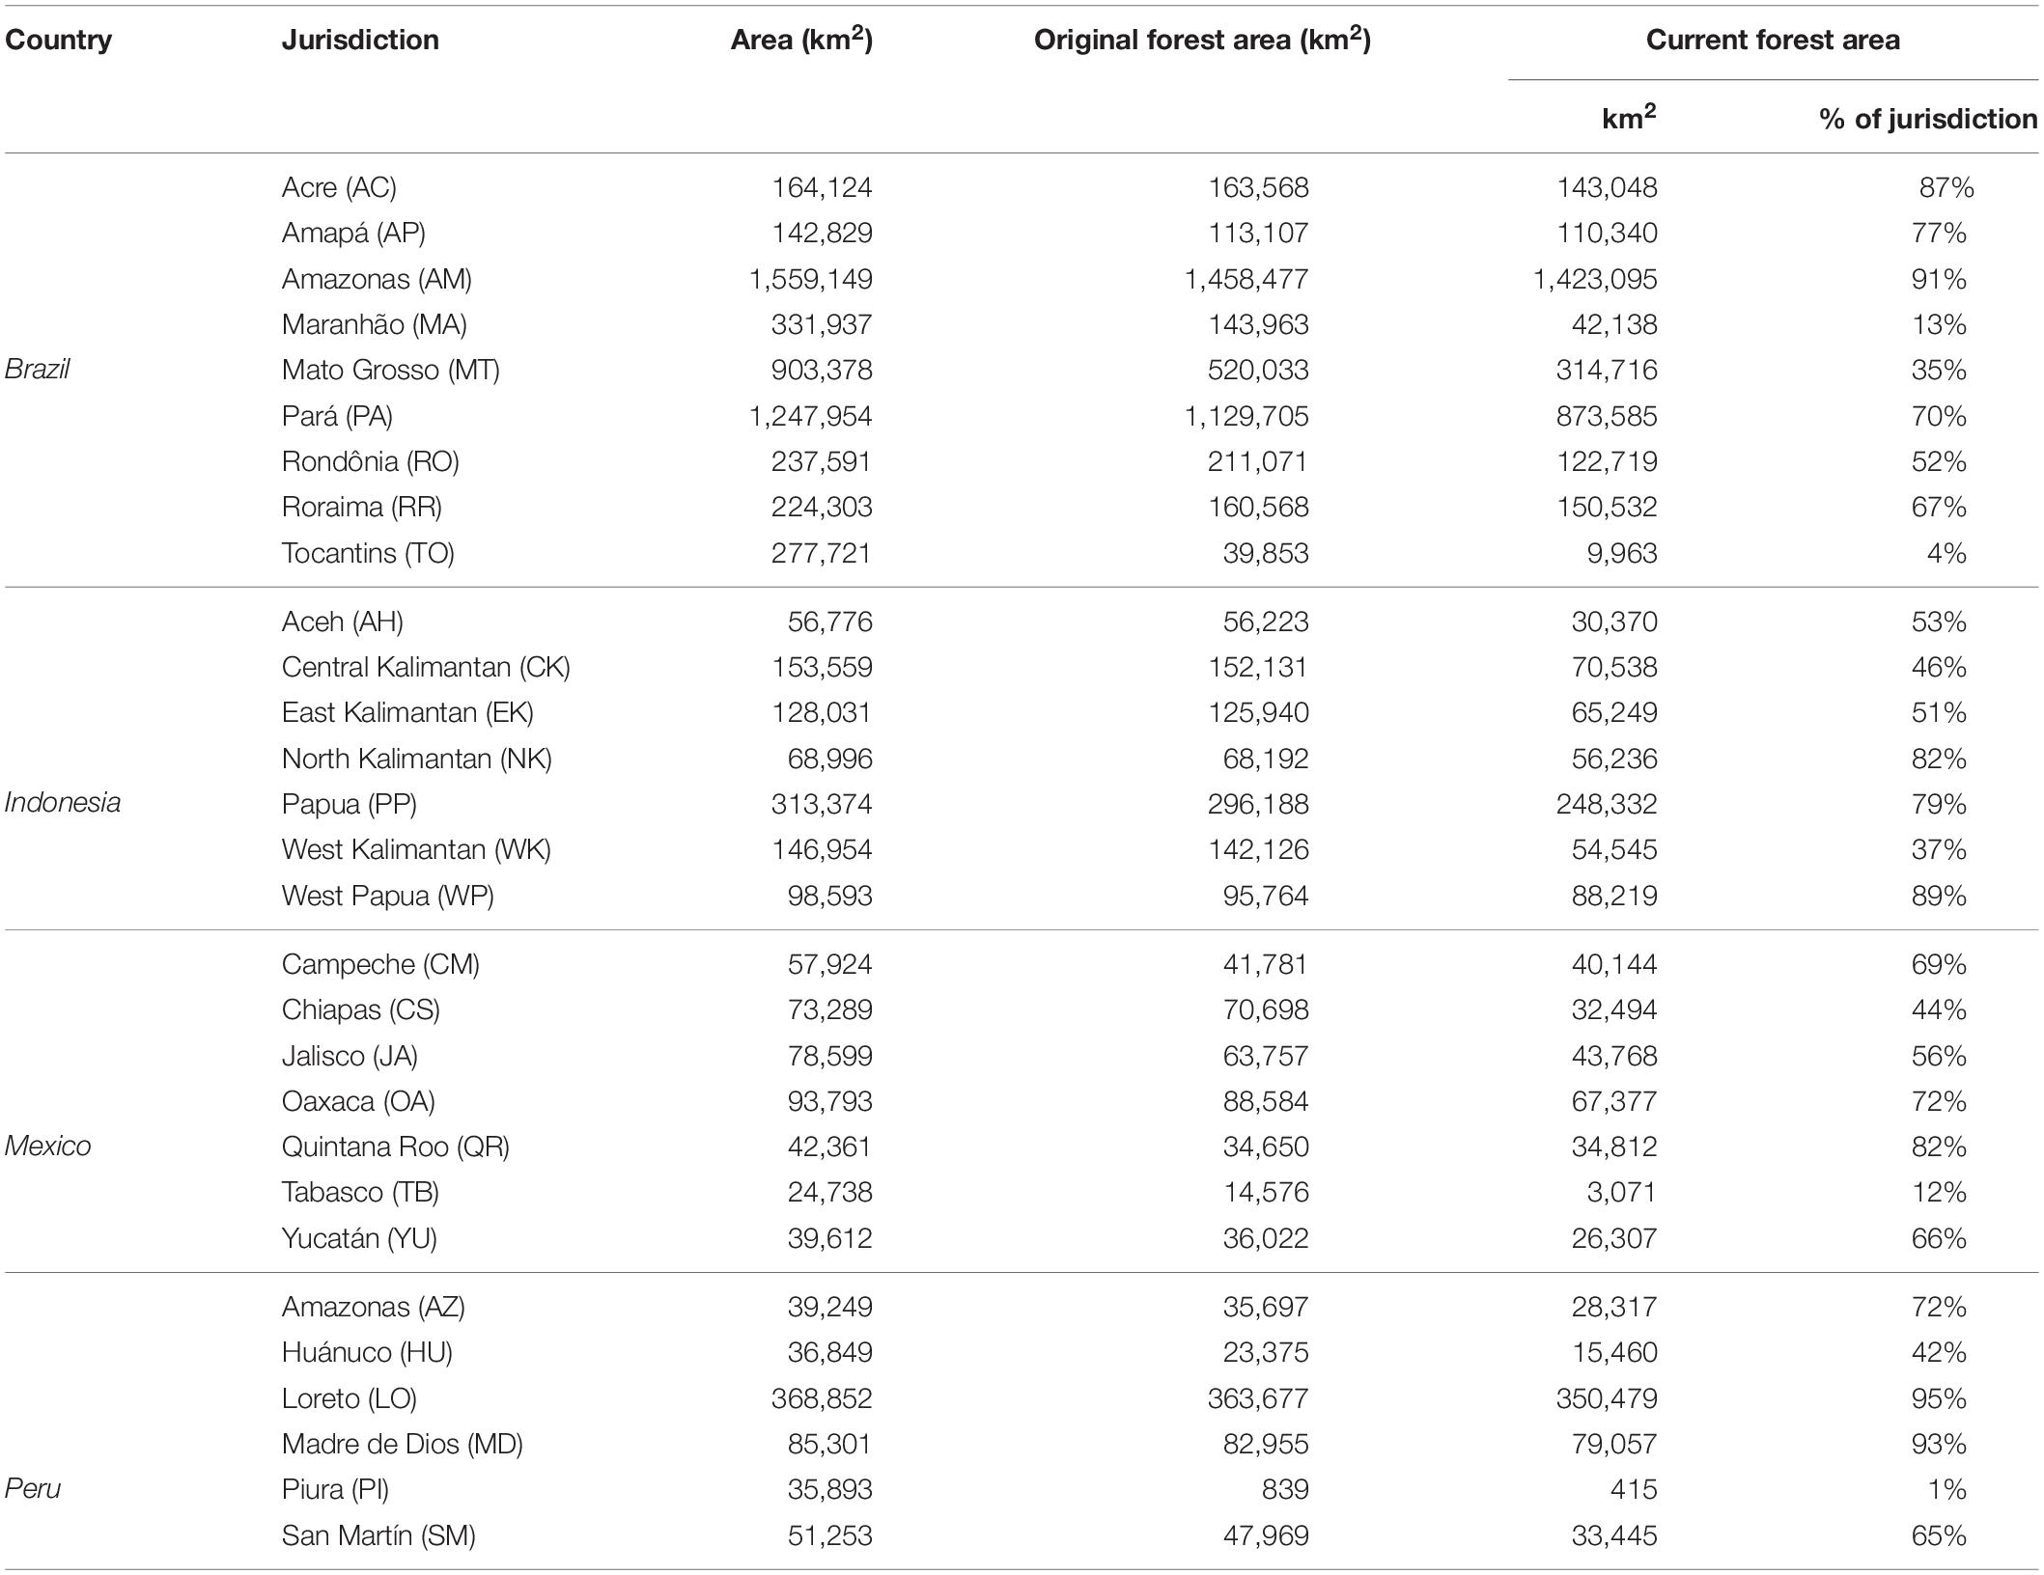The image size is (2044, 1575).
Task: Select area value 1,559,149
Action: click(811, 279)
